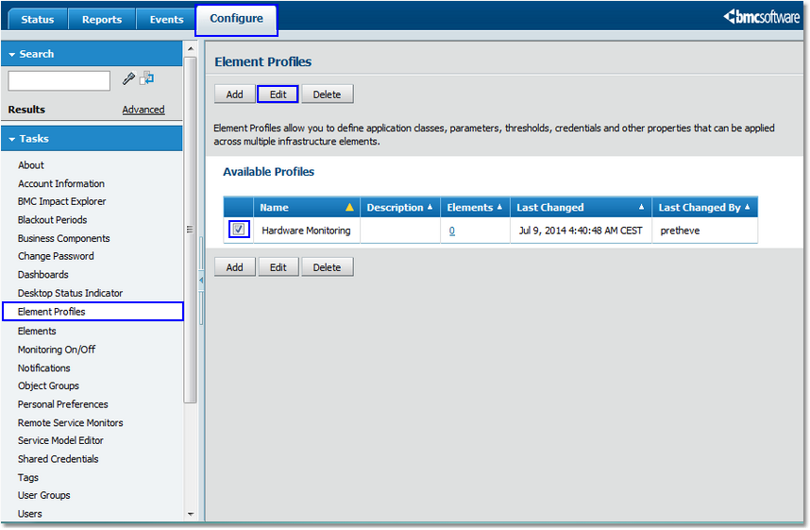Click into the search input field

(x=59, y=80)
